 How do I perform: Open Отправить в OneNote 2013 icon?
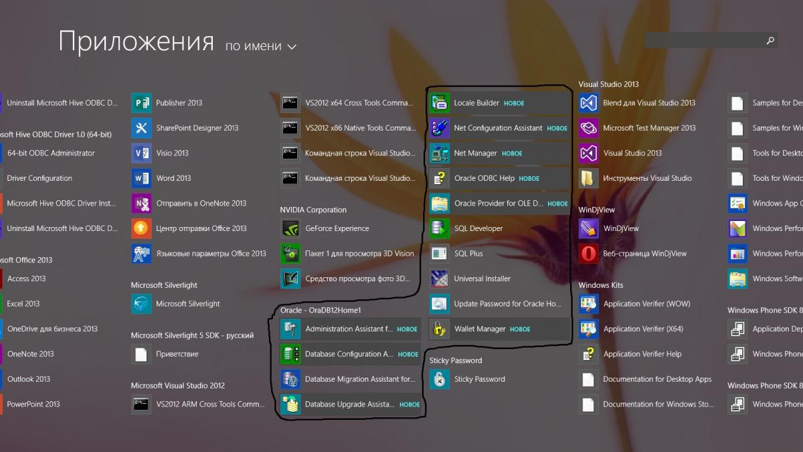tap(141, 204)
